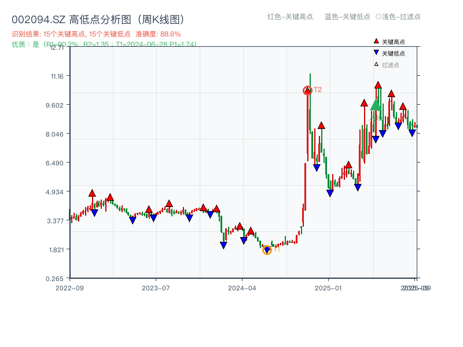Screen dimensions: 463x347
Task: Click the large green triangle marker
Action: click(x=376, y=105)
